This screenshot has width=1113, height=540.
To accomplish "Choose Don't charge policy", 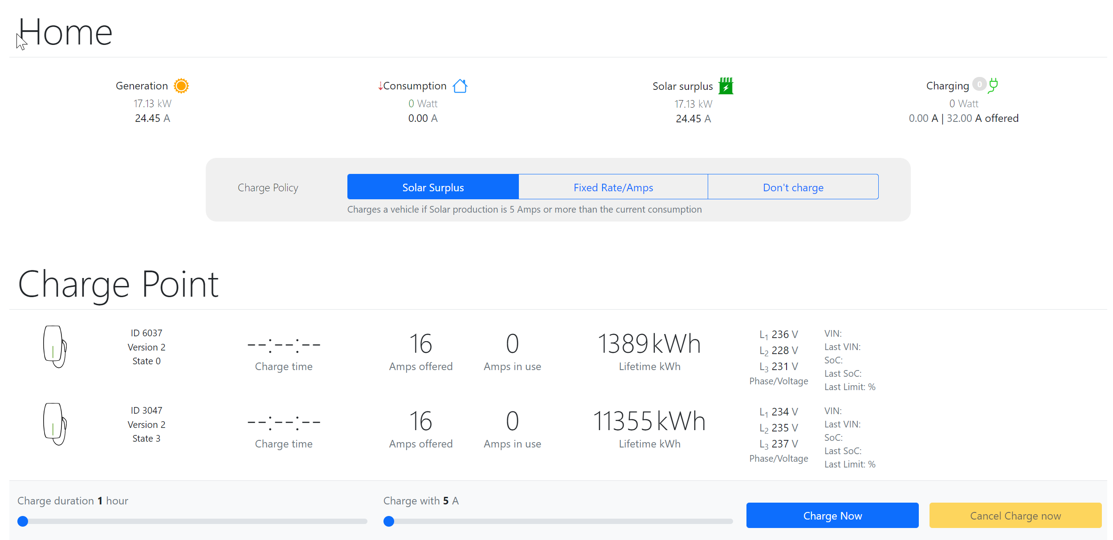I will tap(793, 187).
